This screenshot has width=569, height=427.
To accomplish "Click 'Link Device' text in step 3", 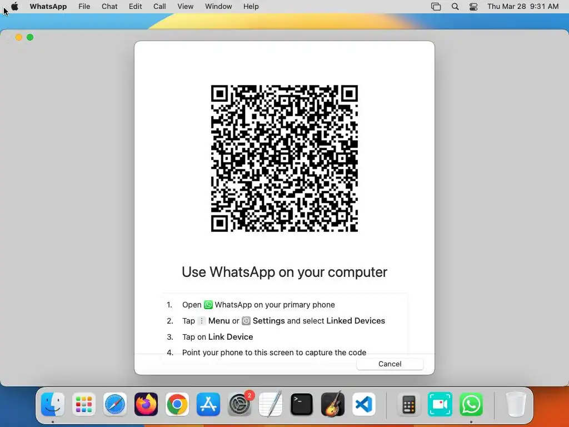I will click(x=231, y=337).
